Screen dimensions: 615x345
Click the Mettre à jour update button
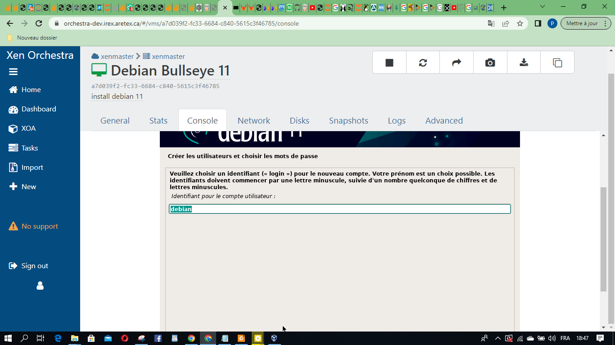(586, 23)
